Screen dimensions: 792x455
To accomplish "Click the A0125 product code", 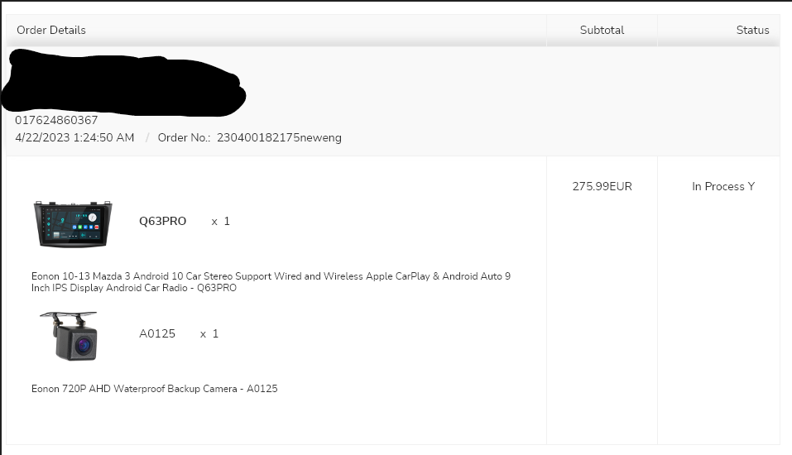I will click(x=157, y=333).
